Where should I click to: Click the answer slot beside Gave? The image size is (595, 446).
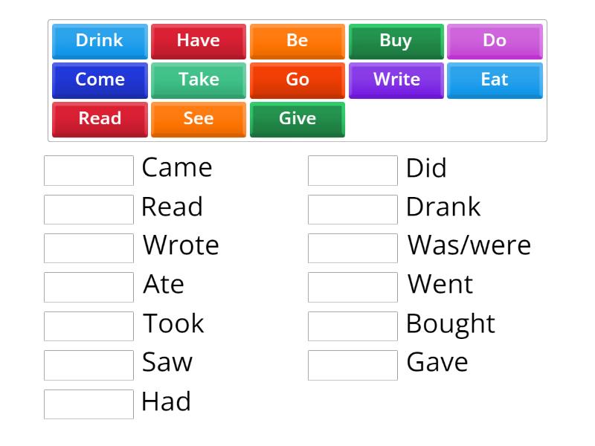[x=352, y=364]
